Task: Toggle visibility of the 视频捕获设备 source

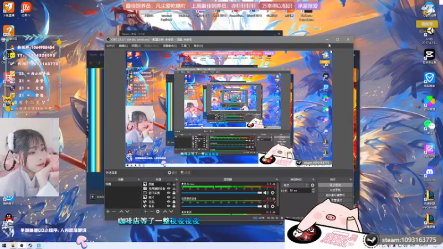Action: click(169, 189)
